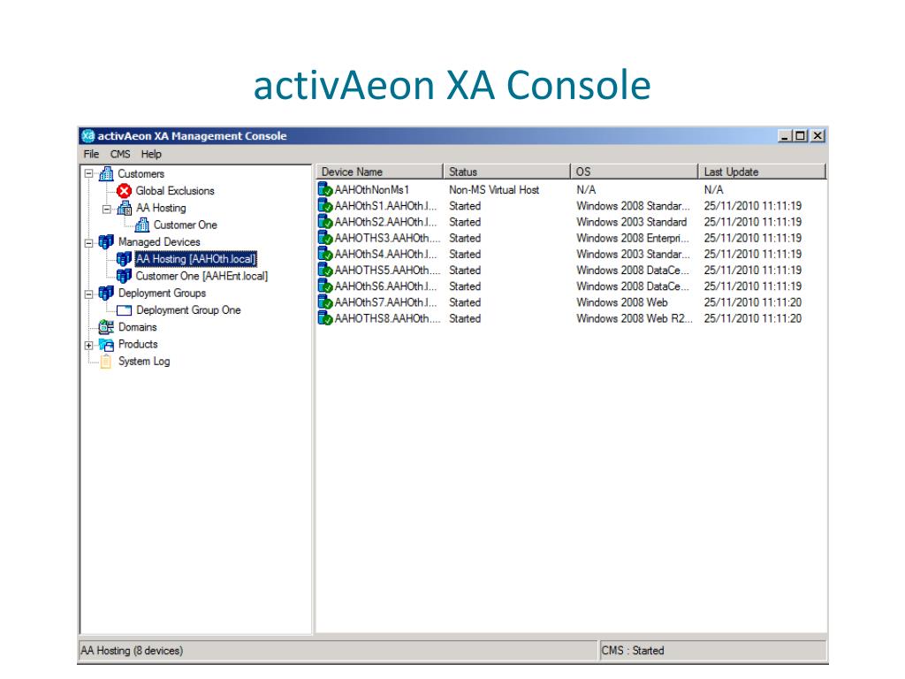Collapse the Deployment Groups tree node
905x679 pixels.
pos(88,294)
